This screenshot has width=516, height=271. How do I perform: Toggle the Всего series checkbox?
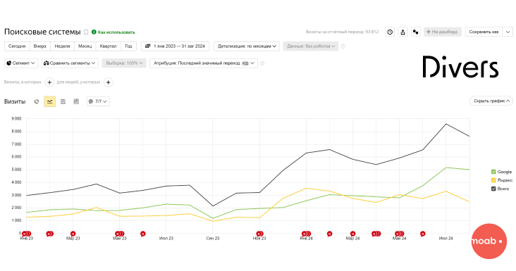tap(493, 189)
